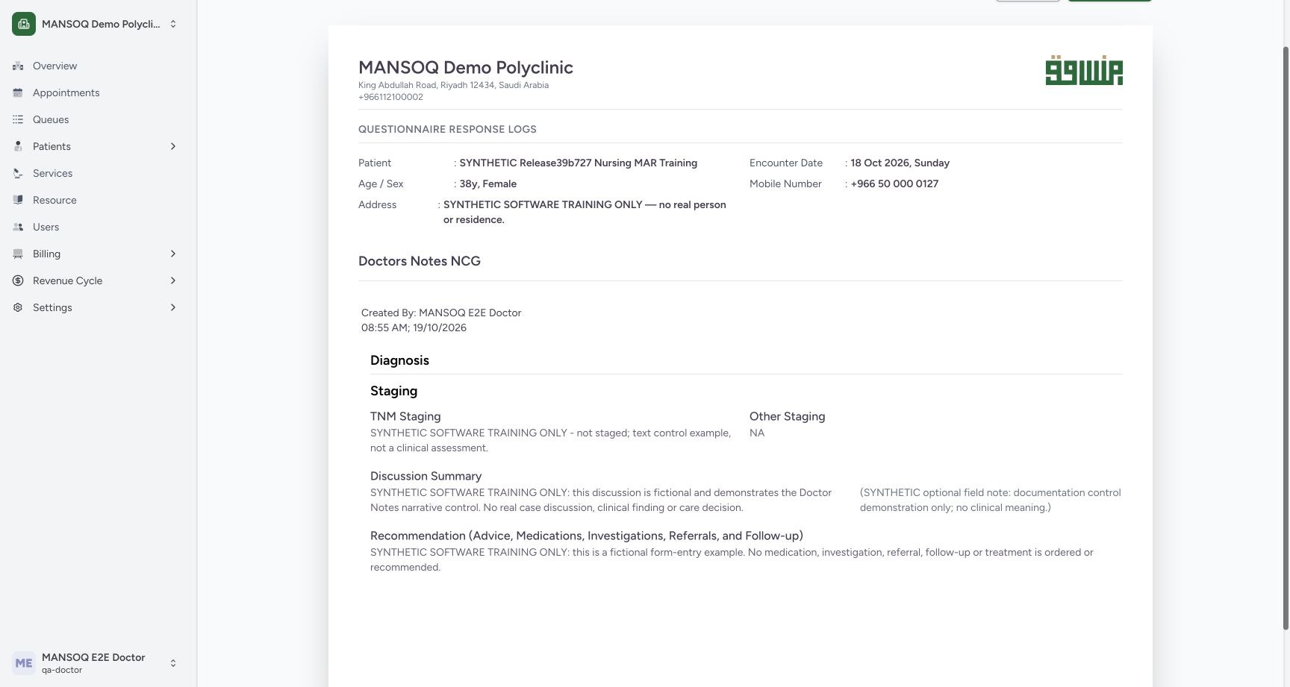Click the MANSOQ Demo Polyclinic facility name
The height and width of the screenshot is (687, 1290).
point(101,24)
